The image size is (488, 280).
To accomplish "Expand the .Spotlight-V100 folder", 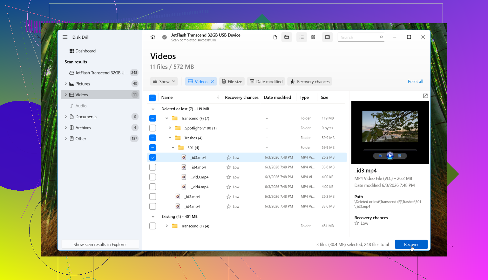I will coord(170,128).
